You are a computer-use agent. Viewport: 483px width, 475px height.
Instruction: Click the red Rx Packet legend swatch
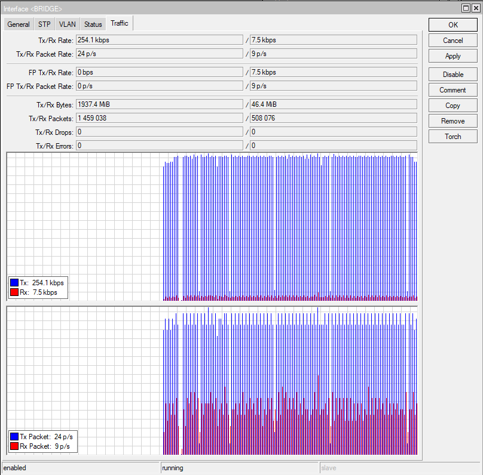coord(14,446)
